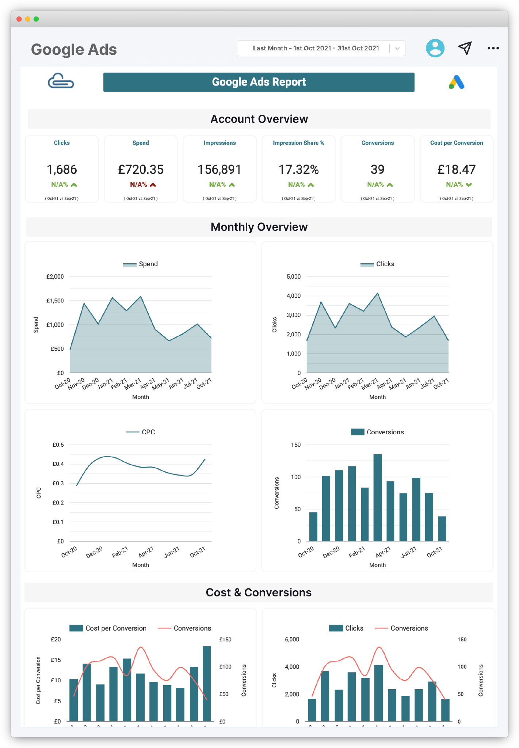Toggle Cost per Conversion legend entry
This screenshot has width=519, height=748.
click(108, 628)
